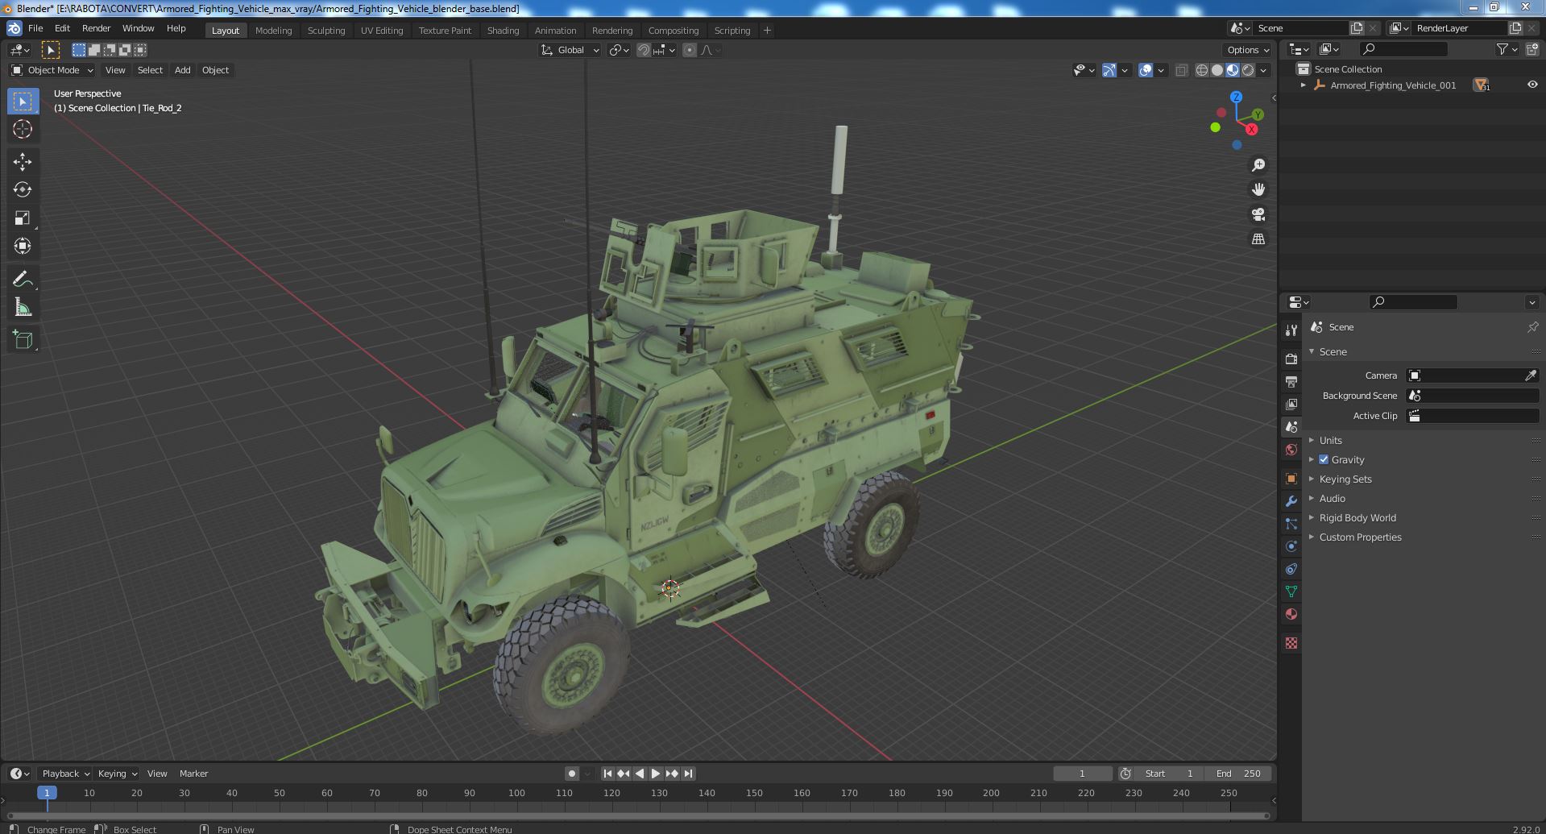Switch to the UV Editing workspace tab
The image size is (1546, 834).
point(381,31)
